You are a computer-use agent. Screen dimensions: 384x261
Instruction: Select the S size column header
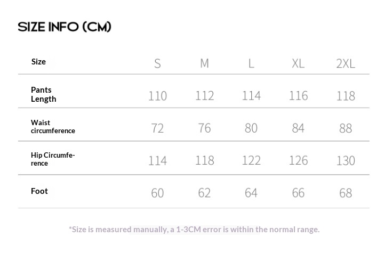click(x=157, y=63)
